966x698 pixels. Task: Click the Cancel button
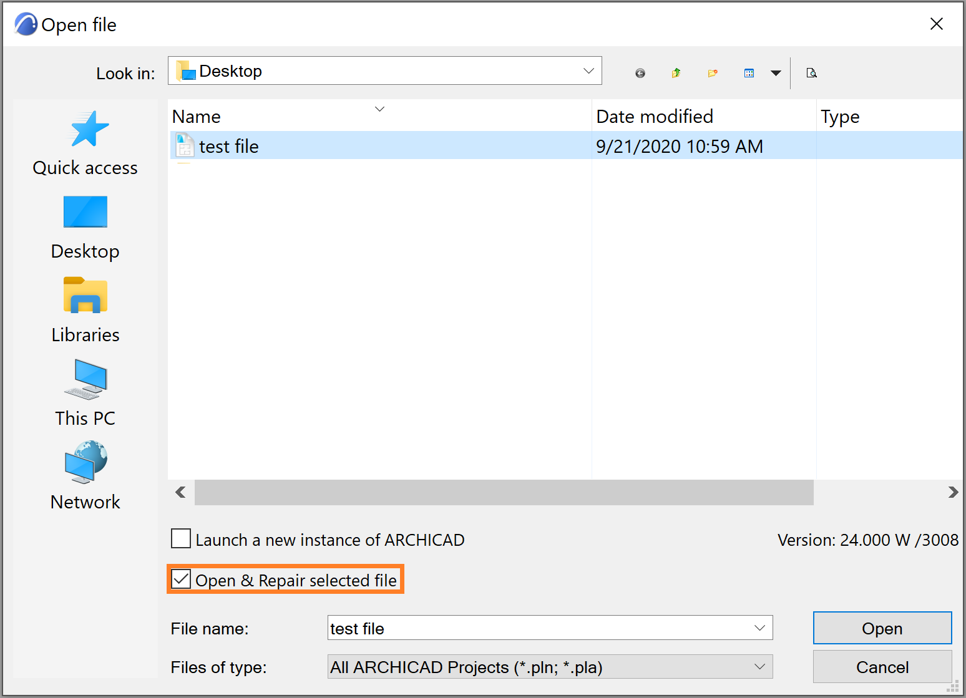point(882,667)
